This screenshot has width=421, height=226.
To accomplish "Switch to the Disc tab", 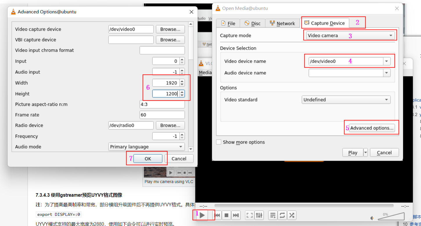I will coord(252,23).
